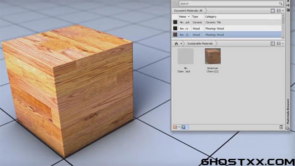
Task: Click the search magnifier icon
Action: (x=280, y=4)
